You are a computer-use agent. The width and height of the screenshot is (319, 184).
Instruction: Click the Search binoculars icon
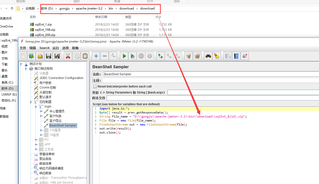coord(208,56)
